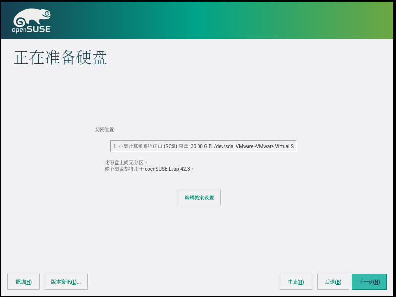Open the installation disk selection field

point(203,146)
